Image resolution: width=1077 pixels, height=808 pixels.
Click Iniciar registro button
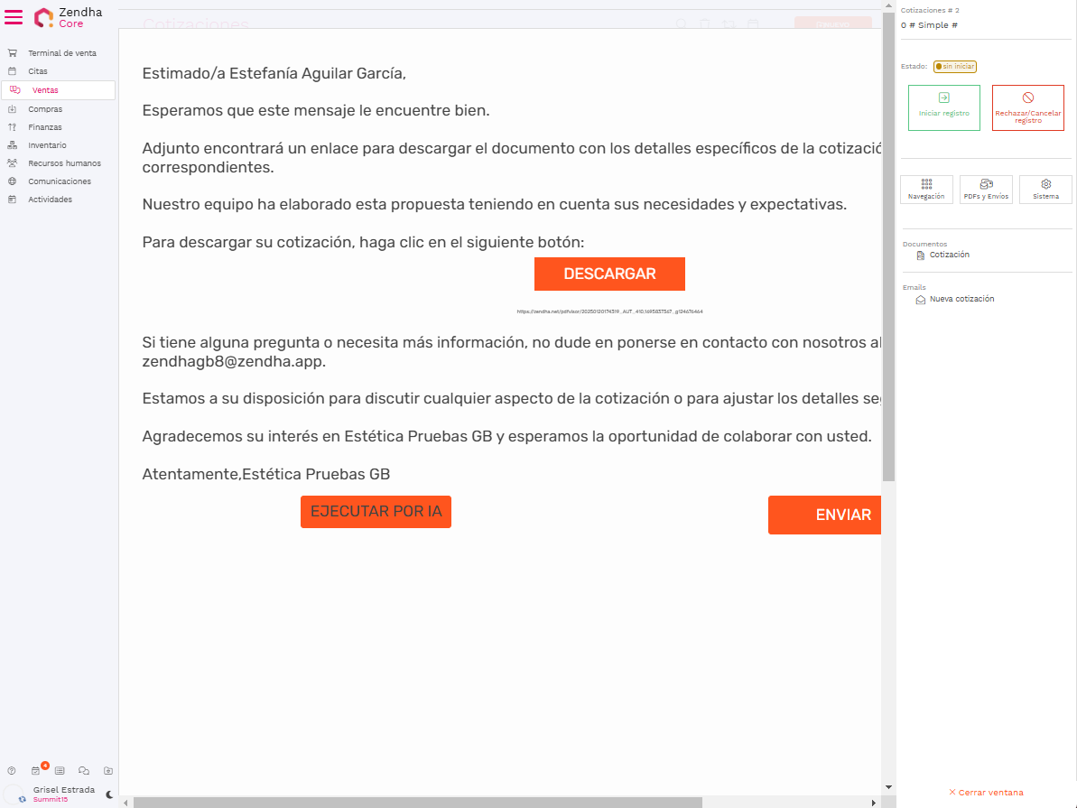943,107
